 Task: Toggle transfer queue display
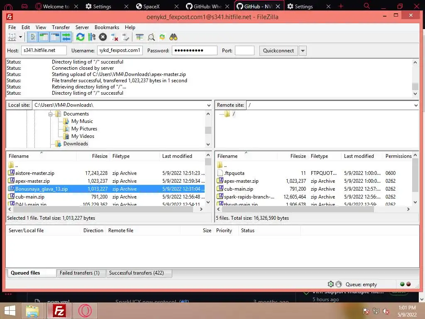[66, 37]
